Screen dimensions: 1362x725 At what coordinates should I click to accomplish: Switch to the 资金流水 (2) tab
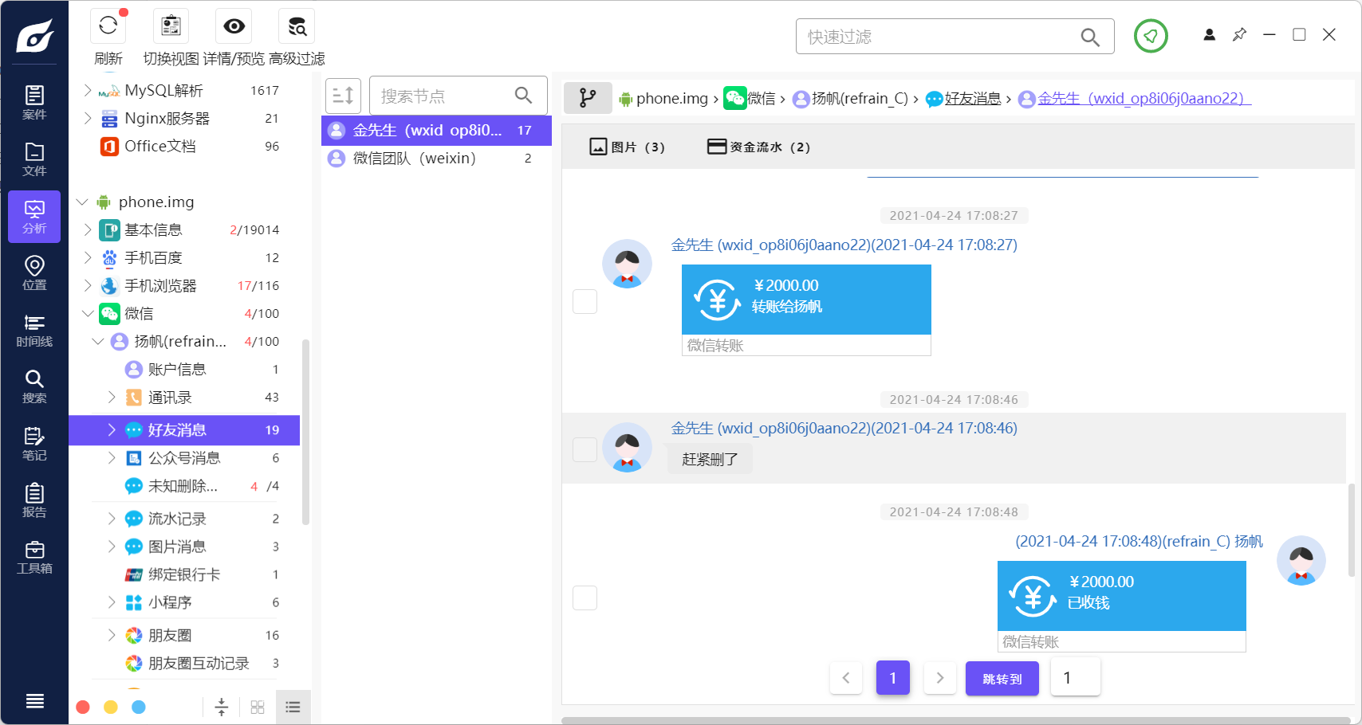click(758, 147)
